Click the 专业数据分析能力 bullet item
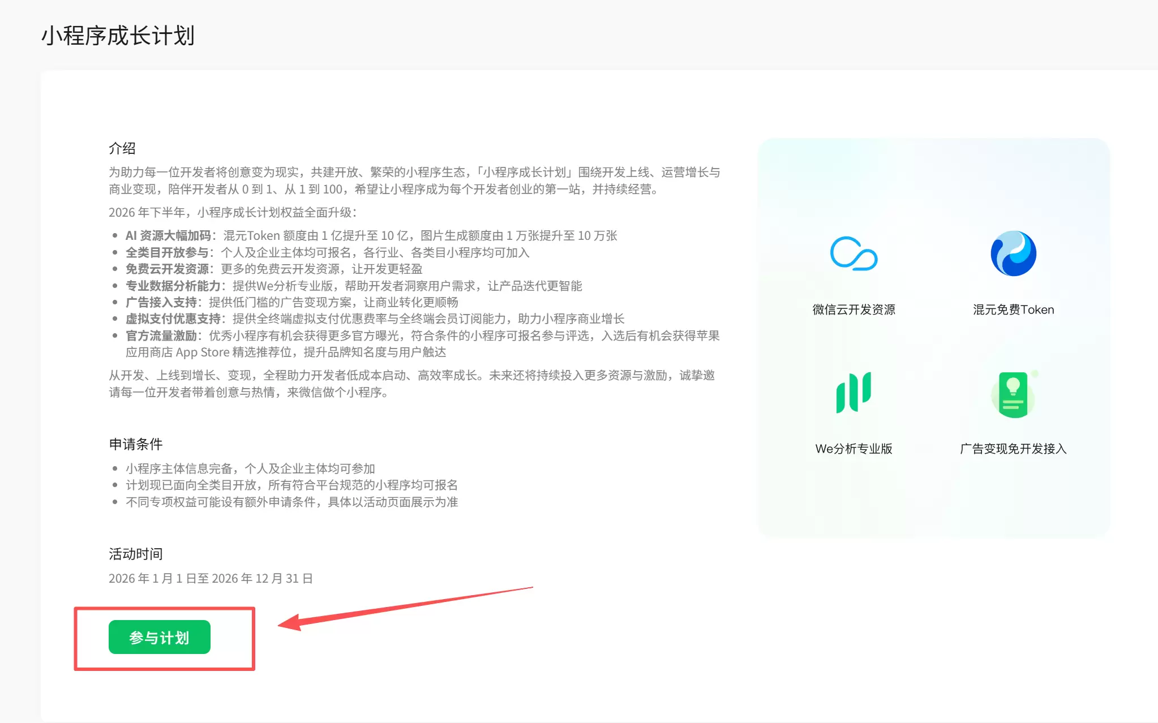Image resolution: width=1158 pixels, height=723 pixels. tap(354, 286)
